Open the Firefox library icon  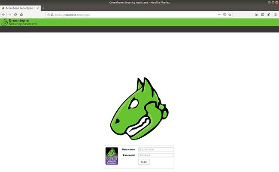[x=257, y=15]
